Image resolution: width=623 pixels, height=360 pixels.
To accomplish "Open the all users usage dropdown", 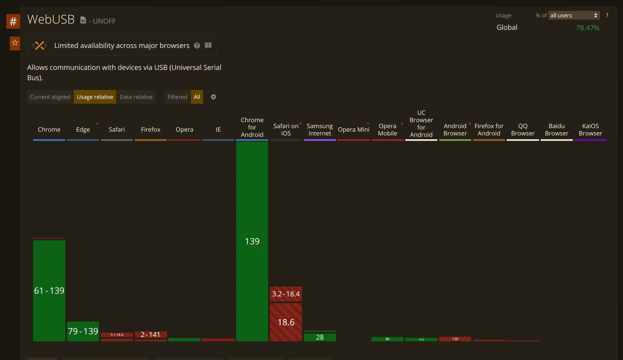I will tap(574, 15).
